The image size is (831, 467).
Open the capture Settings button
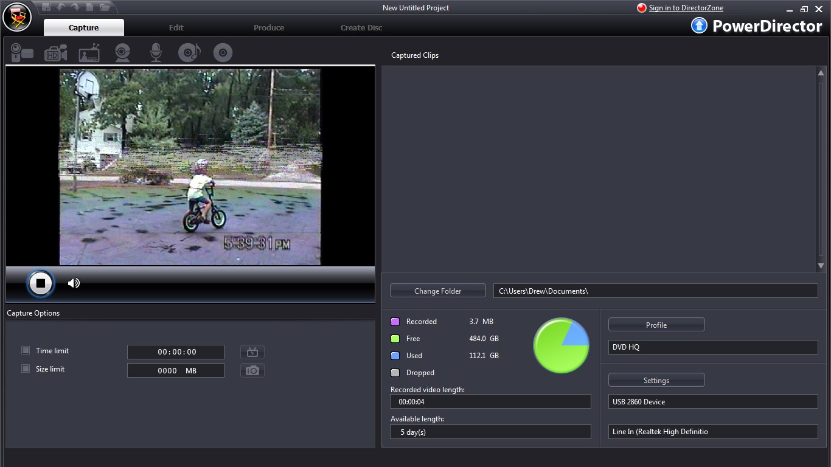(x=656, y=380)
